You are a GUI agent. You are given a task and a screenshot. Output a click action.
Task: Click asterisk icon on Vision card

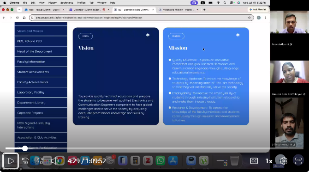(x=148, y=35)
